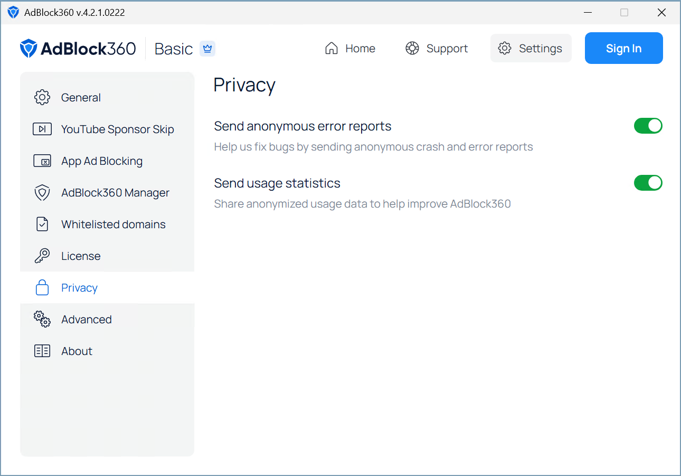
Task: Click the Privacy page heading
Action: pos(244,85)
